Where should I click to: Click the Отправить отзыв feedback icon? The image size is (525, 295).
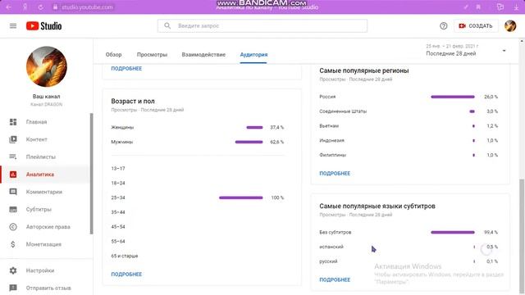(x=13, y=288)
